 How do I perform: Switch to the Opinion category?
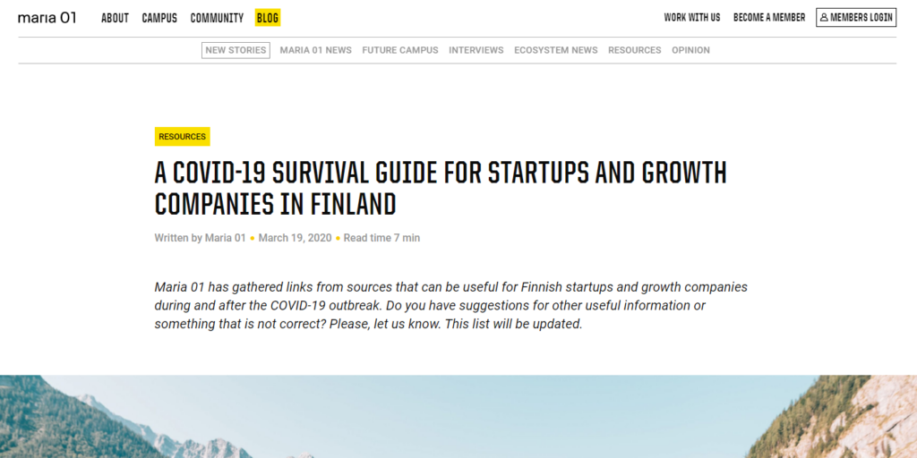pos(690,50)
